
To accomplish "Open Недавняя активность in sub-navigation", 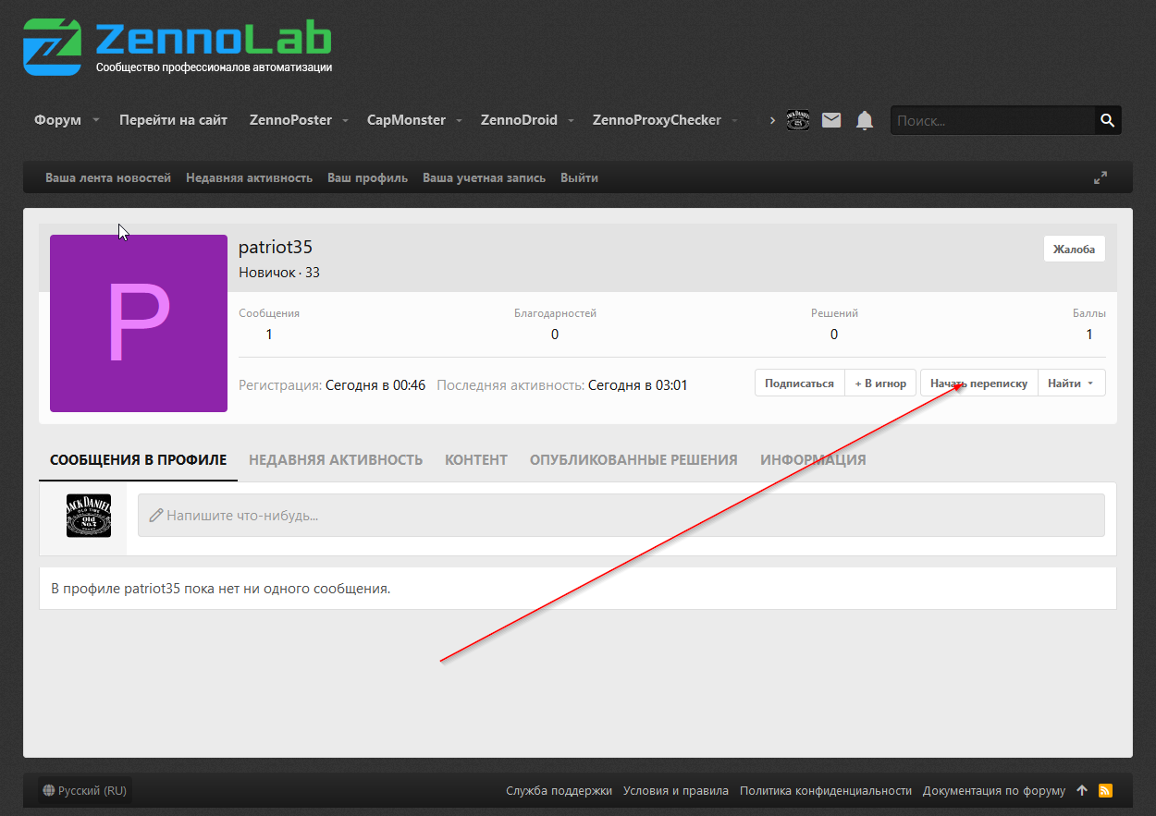I will click(x=249, y=177).
